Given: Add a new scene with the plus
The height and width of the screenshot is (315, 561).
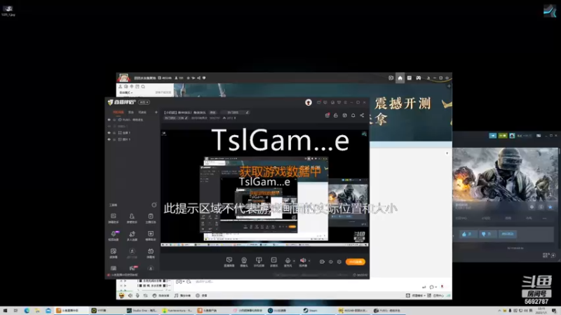Looking at the screenshot, I should (x=156, y=112).
